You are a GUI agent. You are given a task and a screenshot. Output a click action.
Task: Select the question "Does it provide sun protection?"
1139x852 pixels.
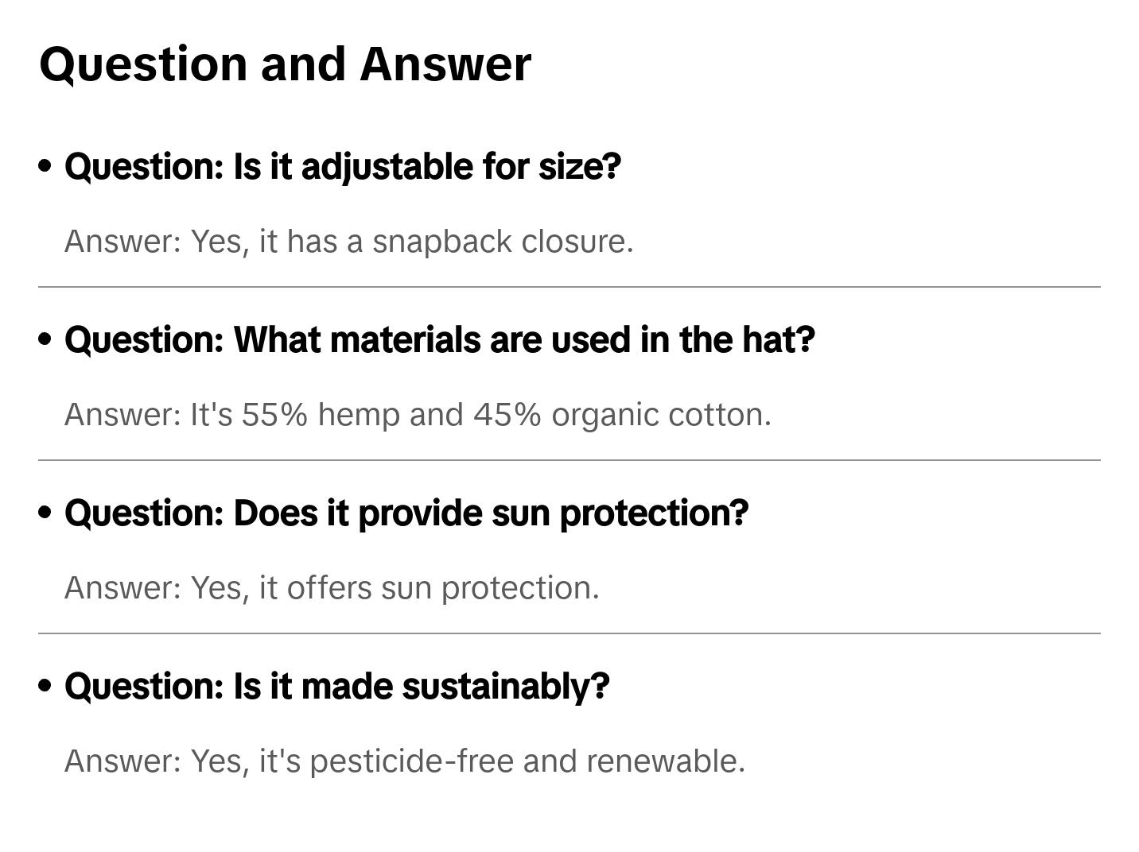tap(406, 513)
